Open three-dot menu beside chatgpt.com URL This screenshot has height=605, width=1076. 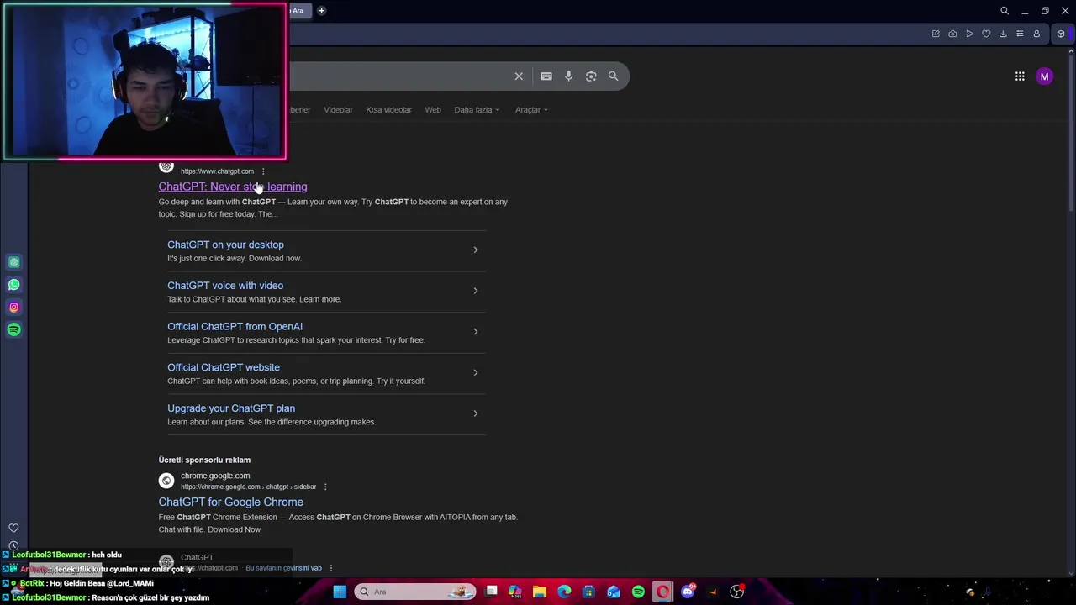coord(263,171)
